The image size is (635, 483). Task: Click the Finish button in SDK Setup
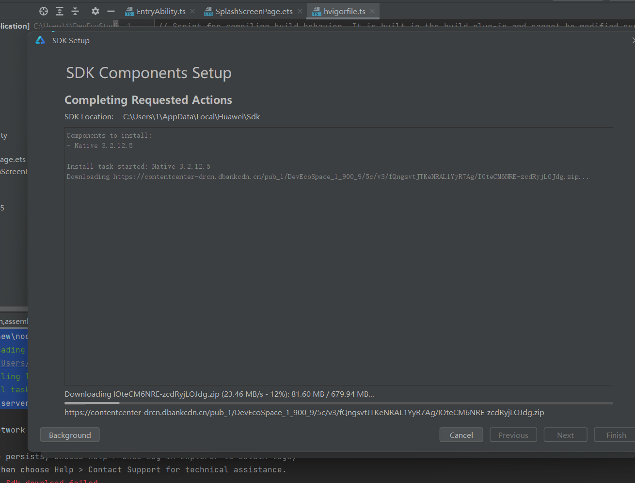coord(616,435)
